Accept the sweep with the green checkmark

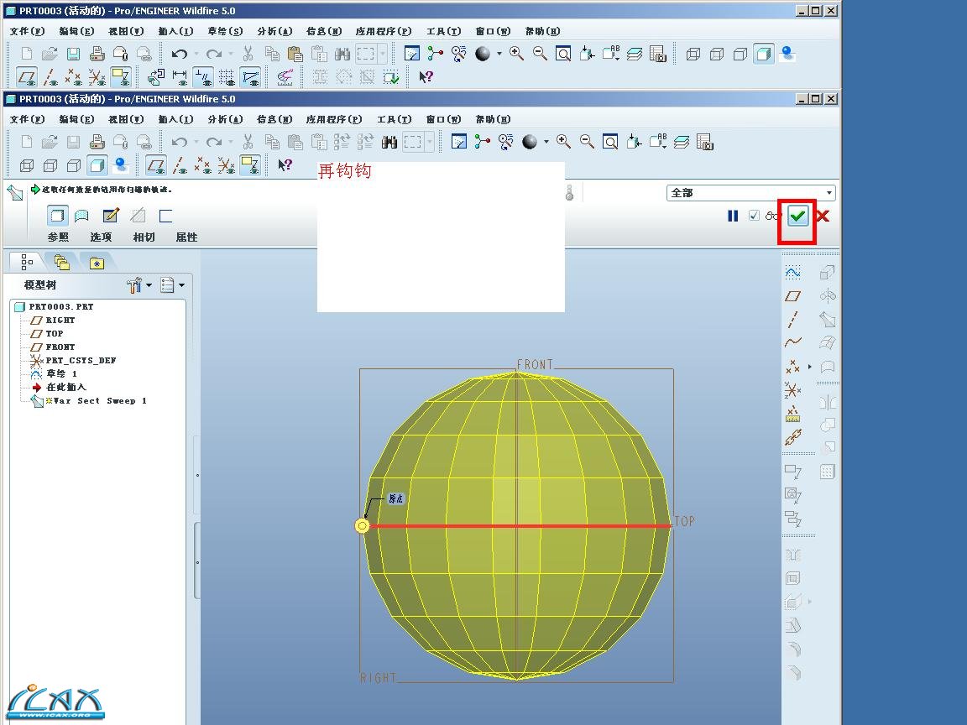click(x=797, y=216)
